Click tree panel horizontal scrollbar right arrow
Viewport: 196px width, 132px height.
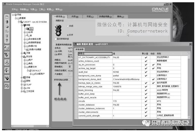(x=48, y=126)
